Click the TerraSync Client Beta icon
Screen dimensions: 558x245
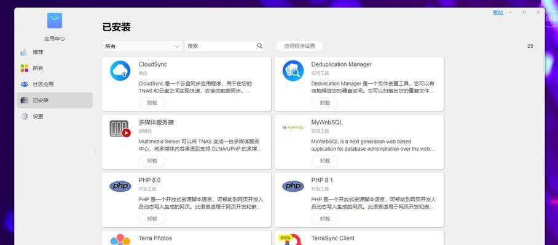click(290, 239)
